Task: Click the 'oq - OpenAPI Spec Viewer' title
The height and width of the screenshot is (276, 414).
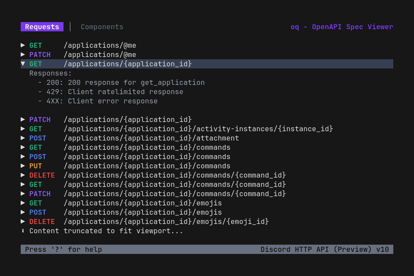Action: (342, 27)
